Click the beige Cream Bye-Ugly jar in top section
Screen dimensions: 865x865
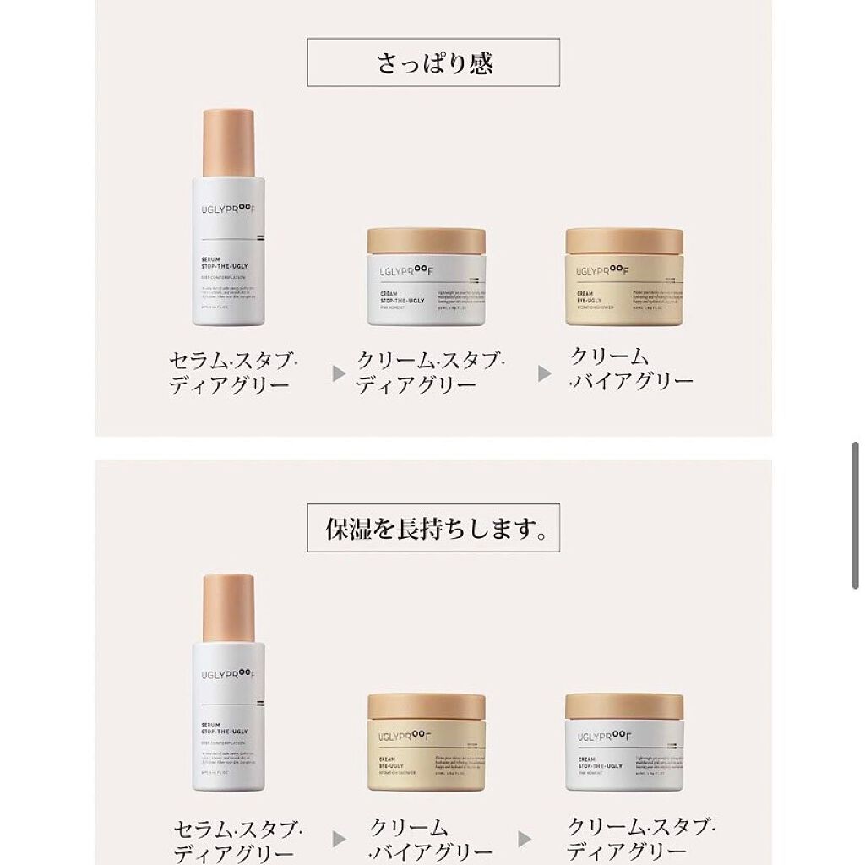point(624,277)
